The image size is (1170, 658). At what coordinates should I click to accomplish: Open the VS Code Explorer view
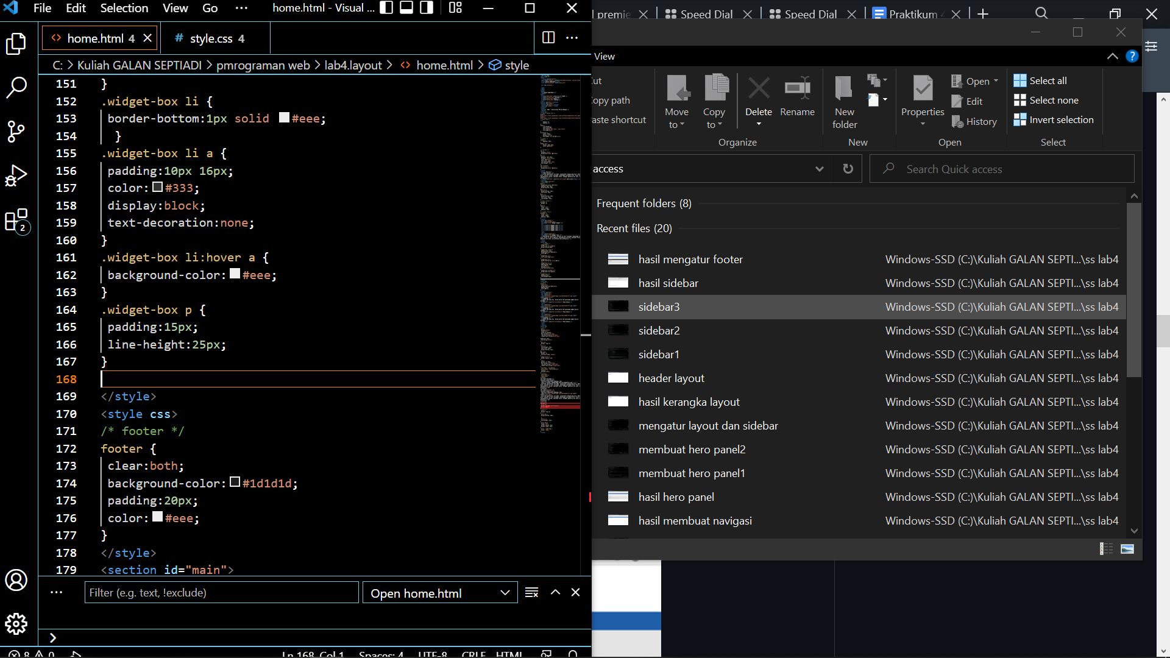coord(16,44)
